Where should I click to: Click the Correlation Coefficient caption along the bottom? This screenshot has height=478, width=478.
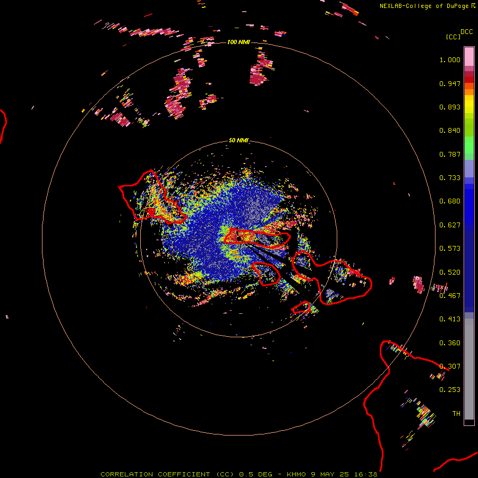point(239,474)
